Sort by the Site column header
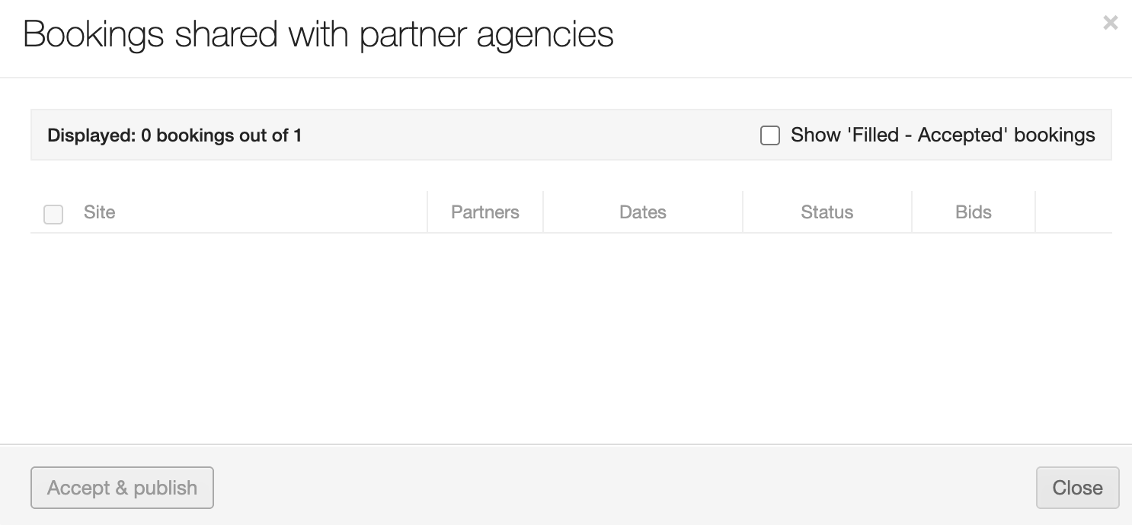The height and width of the screenshot is (525, 1132). (100, 212)
